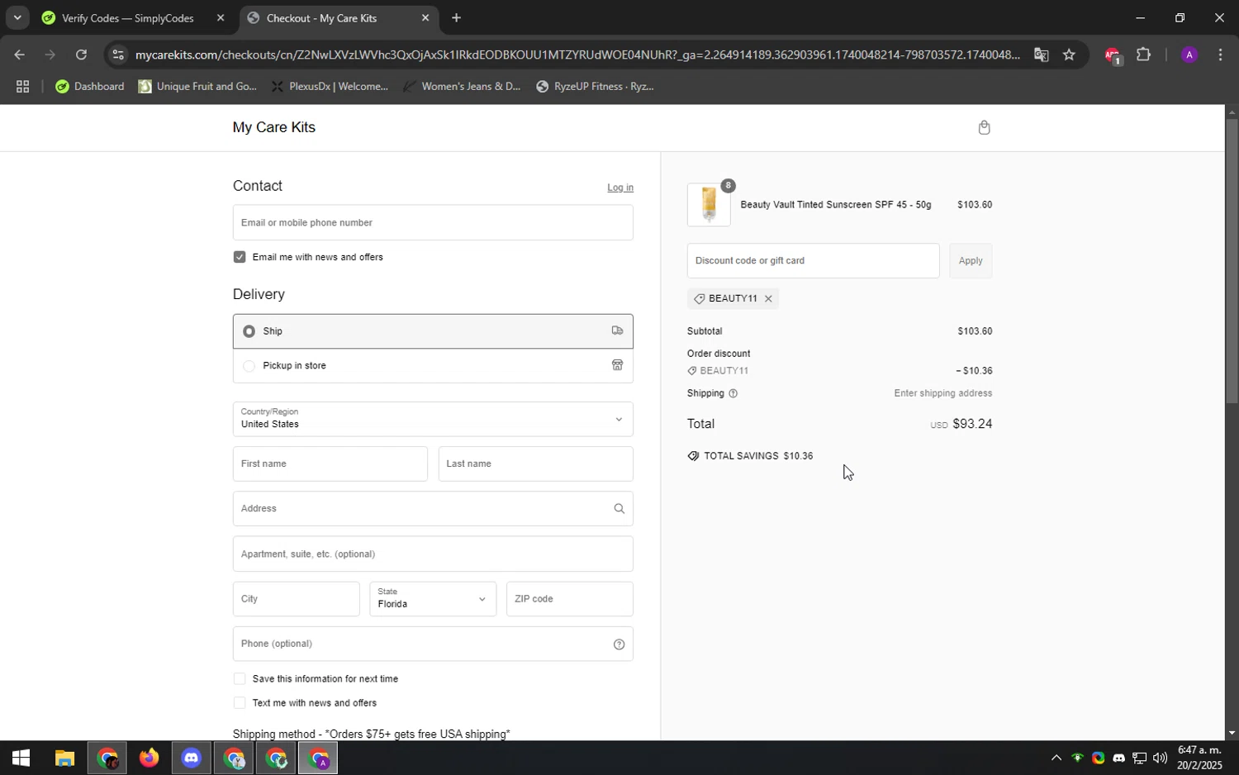The height and width of the screenshot is (775, 1239).
Task: Click the City input field
Action: 296,599
